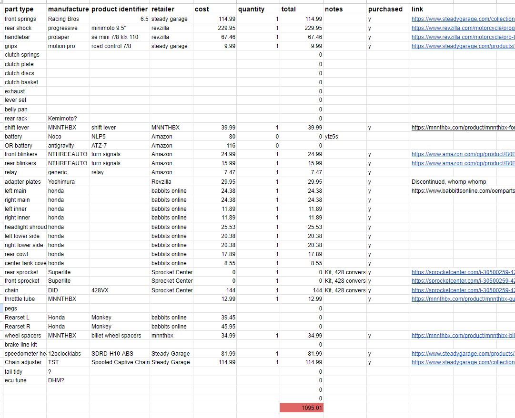
Task: Click the '12oclocklabs' cell
Action: point(68,354)
